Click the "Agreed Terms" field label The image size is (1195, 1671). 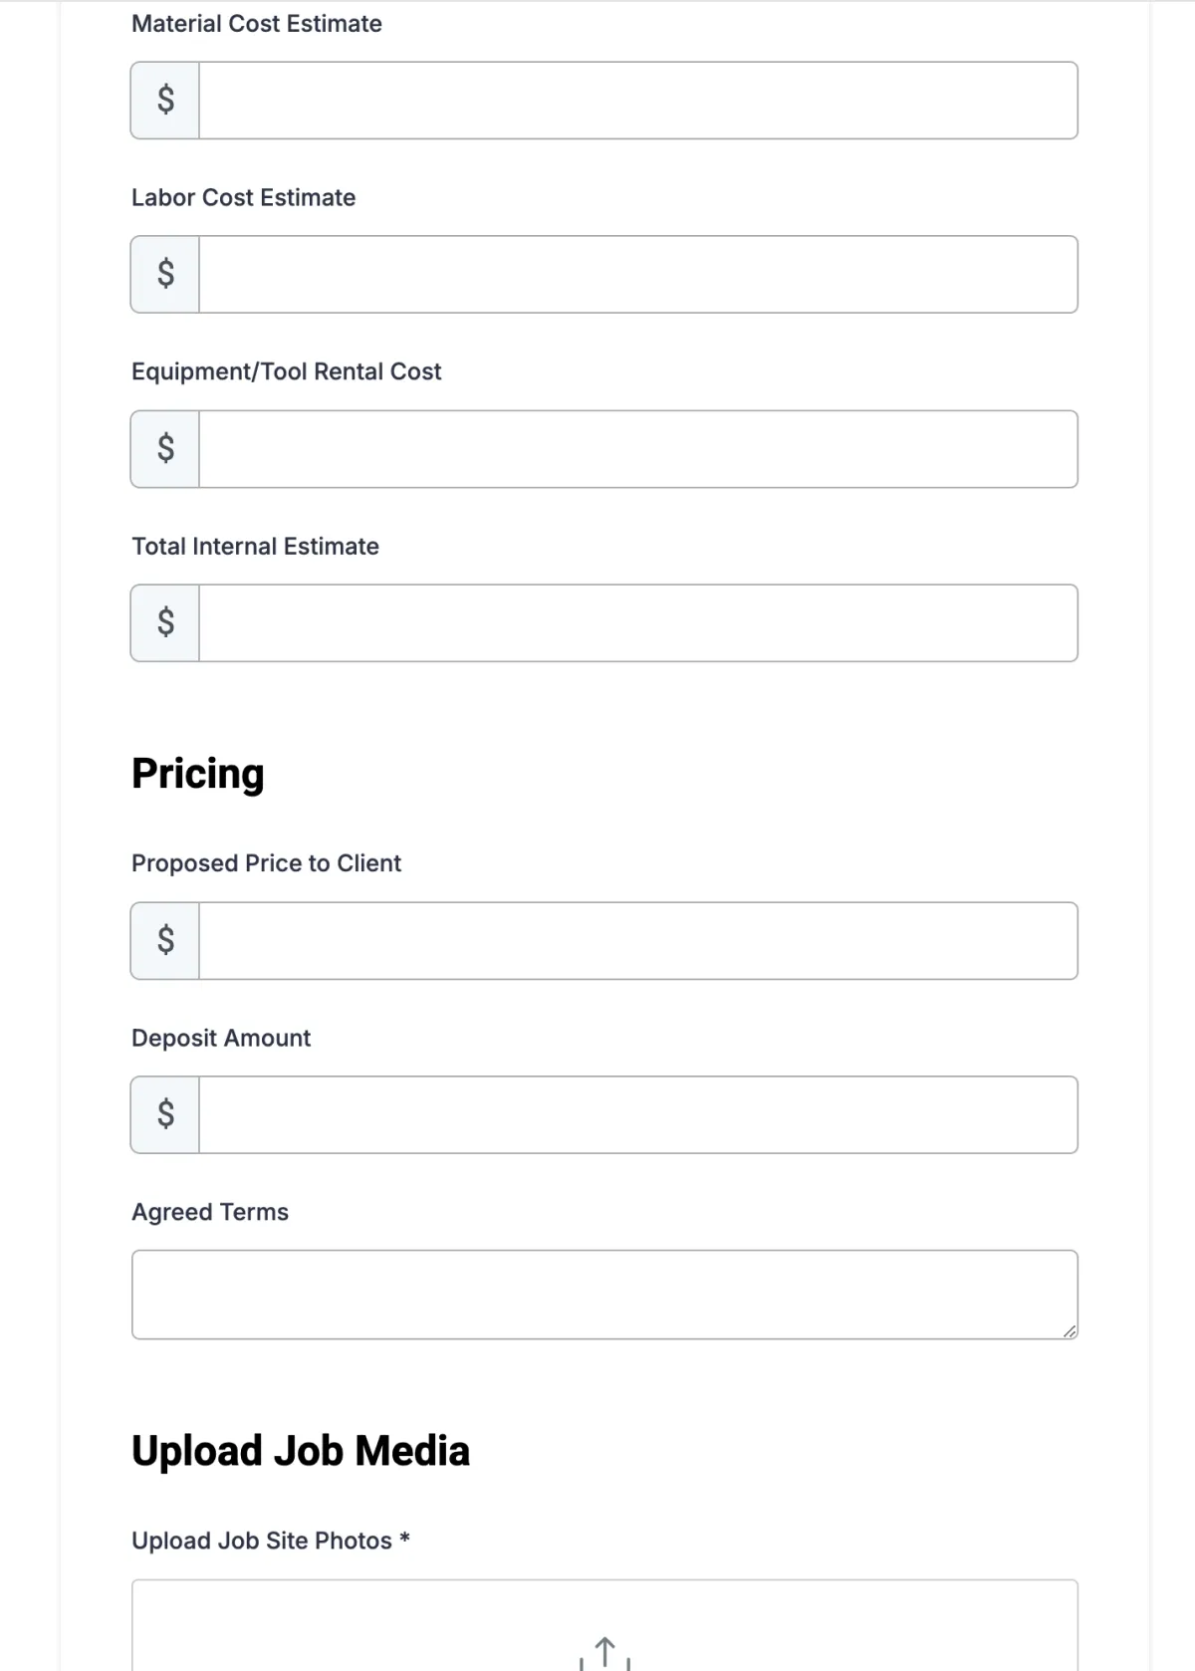[210, 1212]
